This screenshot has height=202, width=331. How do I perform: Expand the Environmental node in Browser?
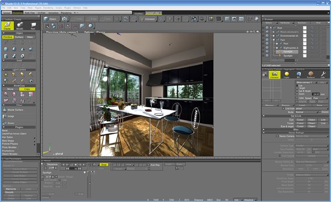[274, 36]
